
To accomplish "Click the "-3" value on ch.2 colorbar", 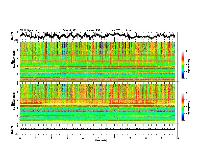I will (186, 93).
